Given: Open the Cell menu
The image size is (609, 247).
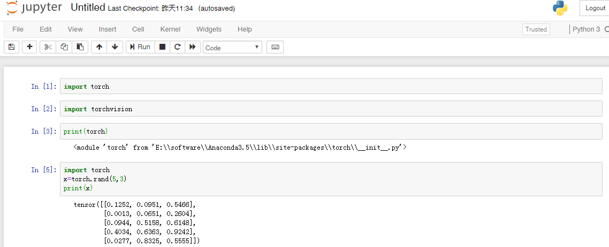Looking at the screenshot, I should click(x=138, y=29).
